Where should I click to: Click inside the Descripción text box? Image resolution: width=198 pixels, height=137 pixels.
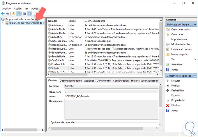click(112, 109)
